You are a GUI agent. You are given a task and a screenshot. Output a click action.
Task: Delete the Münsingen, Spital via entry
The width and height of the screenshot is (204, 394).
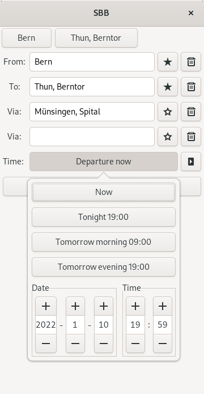(x=191, y=112)
